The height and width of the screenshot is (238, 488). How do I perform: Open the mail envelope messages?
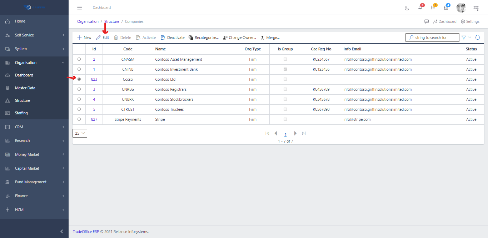tap(446, 8)
